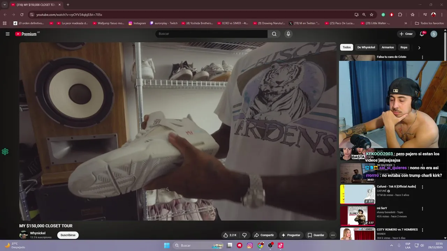Open the YouTube hamburger guide menu

click(x=7, y=34)
